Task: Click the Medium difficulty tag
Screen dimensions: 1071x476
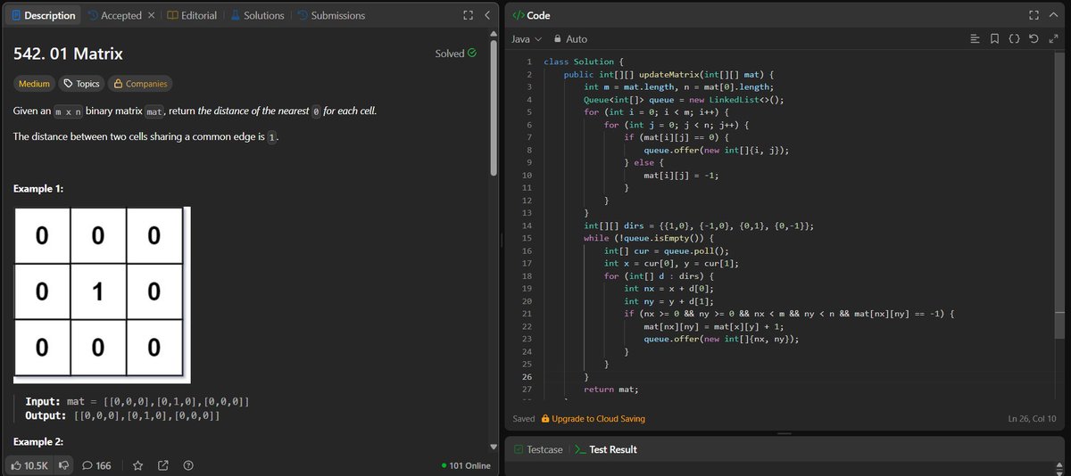Action: [34, 84]
